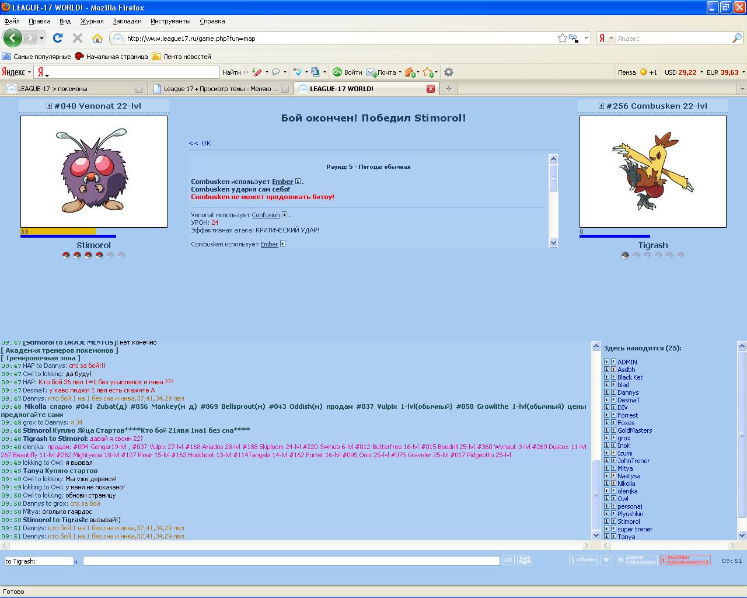747x598 pixels.
Task: Click the Ember link in round 5
Action: (x=282, y=182)
